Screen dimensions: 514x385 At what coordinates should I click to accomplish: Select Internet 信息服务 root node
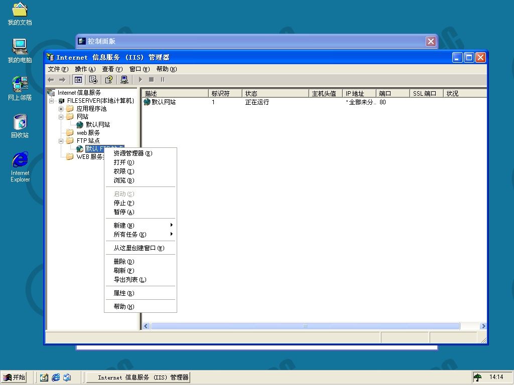click(x=79, y=93)
